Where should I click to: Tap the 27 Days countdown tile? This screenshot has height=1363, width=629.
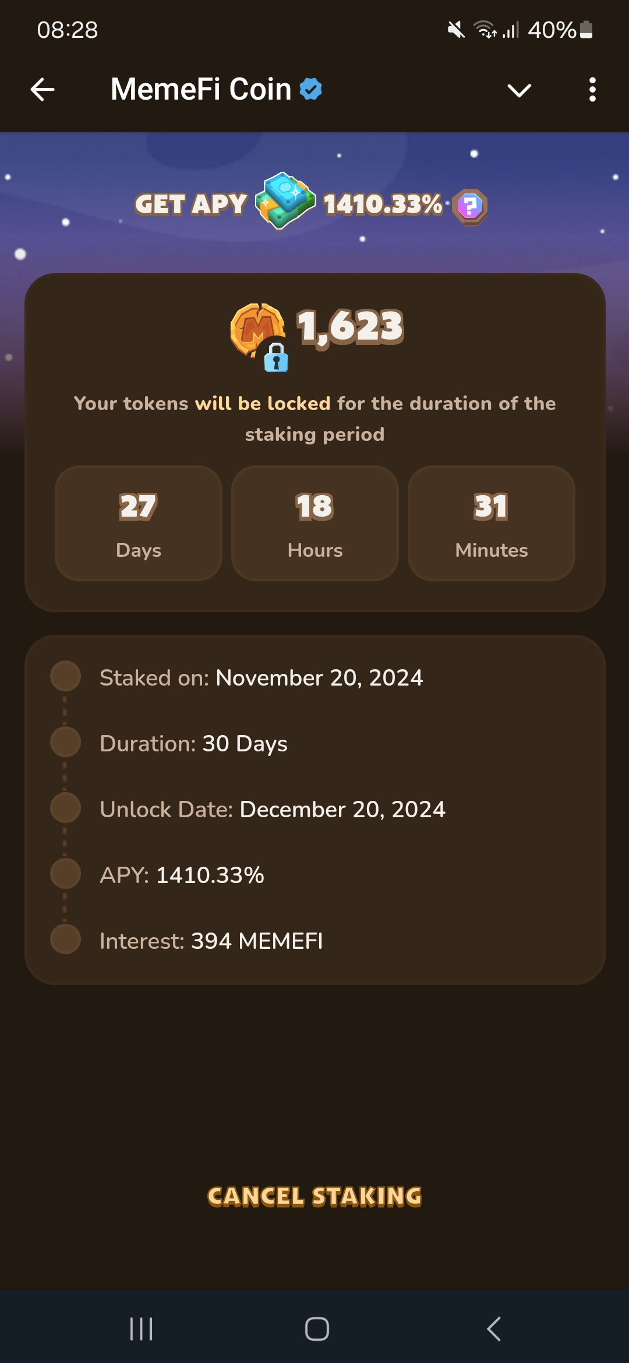pyautogui.click(x=139, y=522)
